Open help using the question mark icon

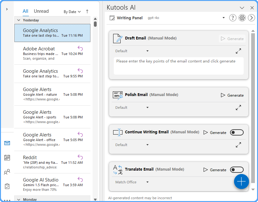click(x=233, y=18)
